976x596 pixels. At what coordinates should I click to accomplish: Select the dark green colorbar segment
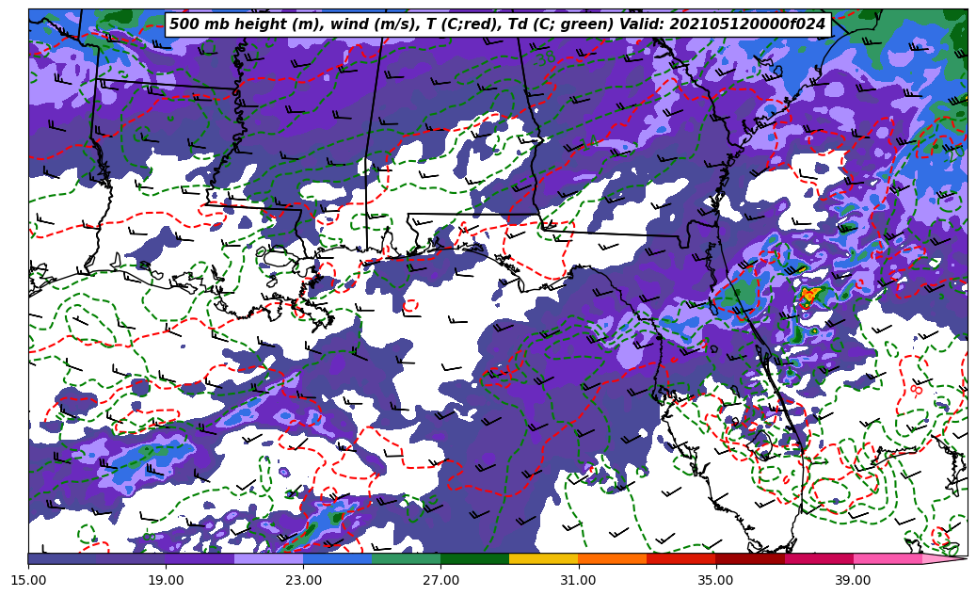pyautogui.click(x=475, y=558)
